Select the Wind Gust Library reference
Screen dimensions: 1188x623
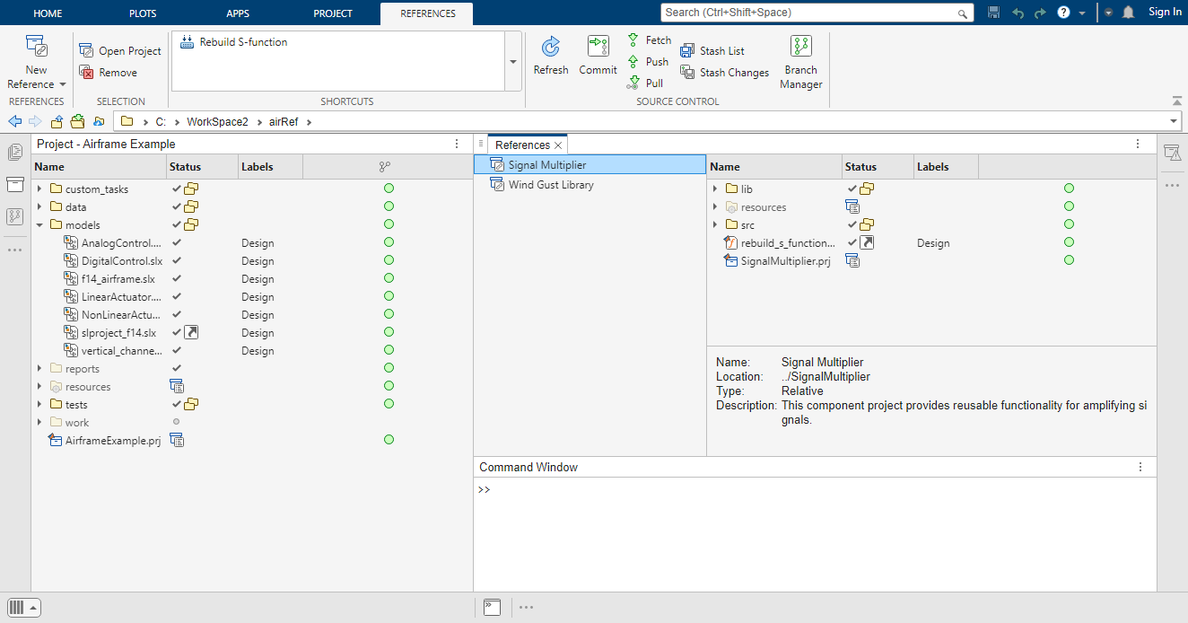[550, 184]
